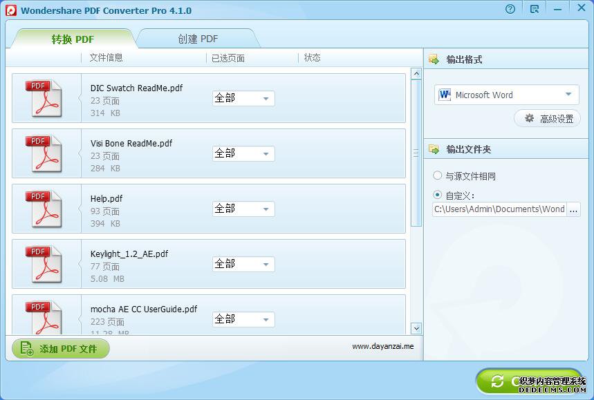This screenshot has width=594, height=400.
Task: Browse output folder with the ... button
Action: (573, 209)
